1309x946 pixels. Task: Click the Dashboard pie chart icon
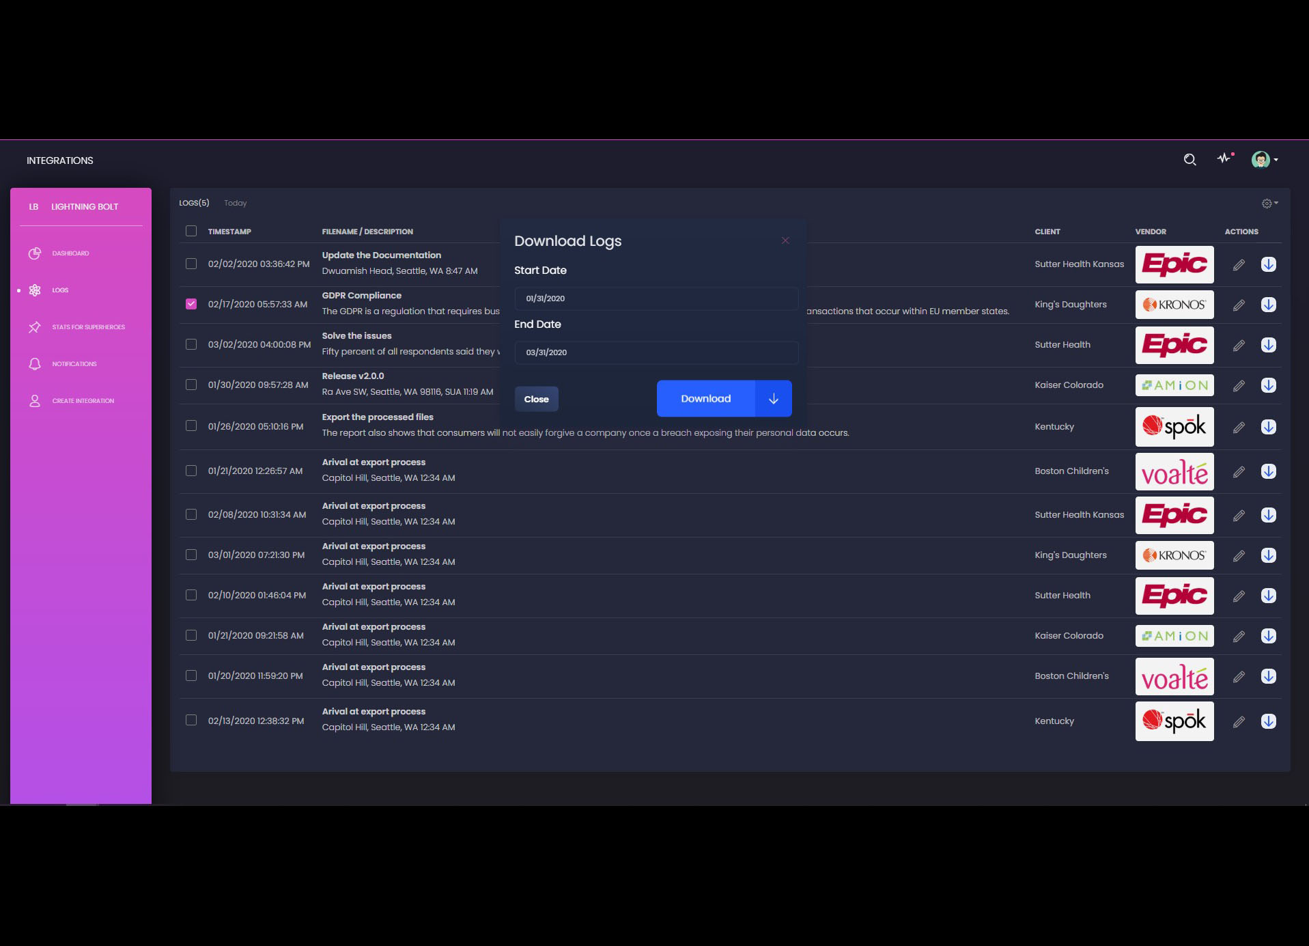pos(35,253)
